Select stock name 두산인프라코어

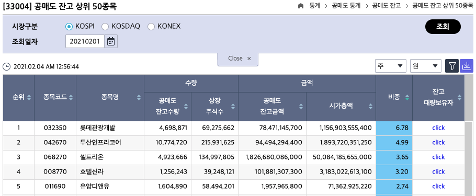100,142
